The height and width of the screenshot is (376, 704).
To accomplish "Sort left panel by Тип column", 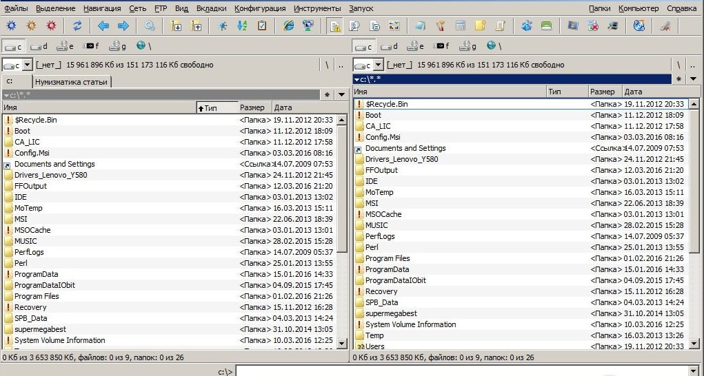I will (217, 107).
